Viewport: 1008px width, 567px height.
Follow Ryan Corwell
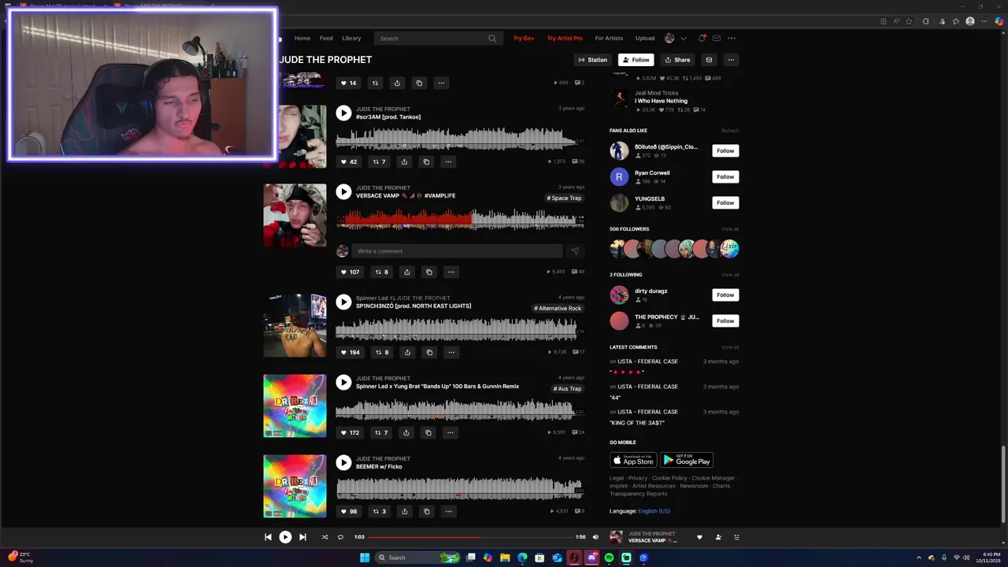point(725,176)
